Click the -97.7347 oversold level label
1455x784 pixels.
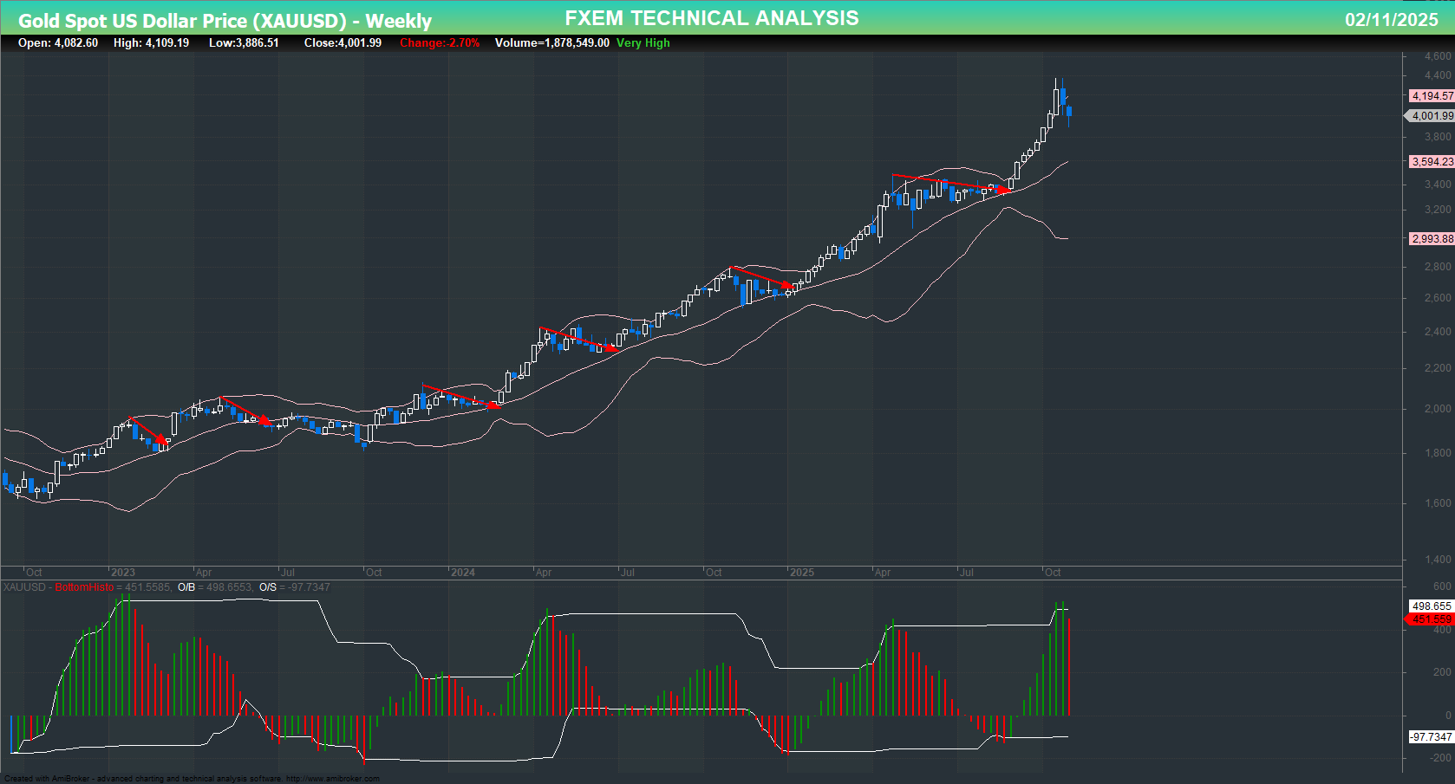click(1431, 737)
